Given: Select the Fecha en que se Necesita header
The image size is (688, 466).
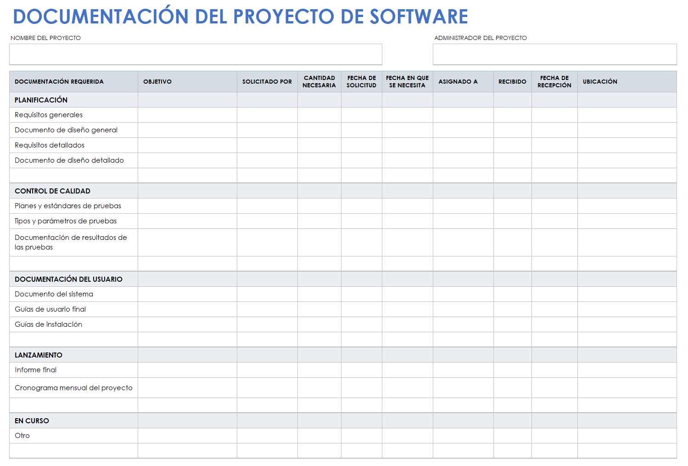Looking at the screenshot, I should (x=408, y=82).
